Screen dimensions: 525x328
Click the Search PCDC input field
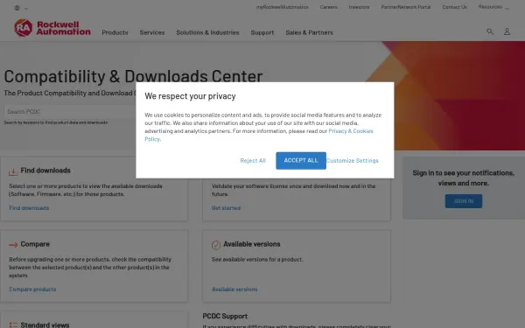pyautogui.click(x=70, y=112)
